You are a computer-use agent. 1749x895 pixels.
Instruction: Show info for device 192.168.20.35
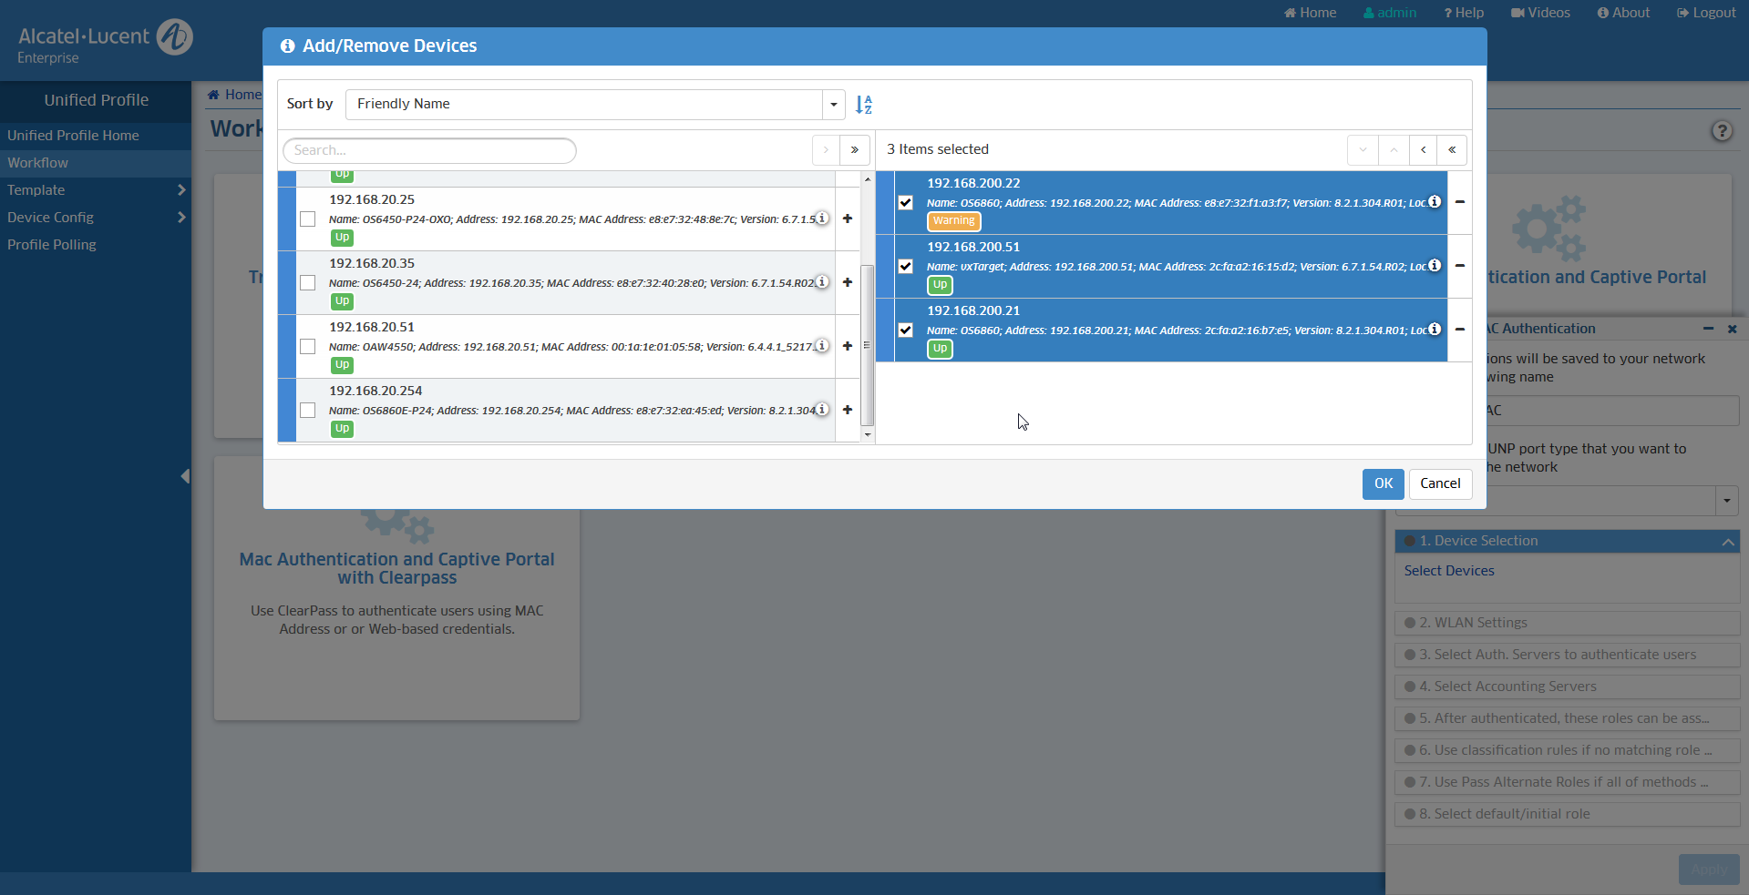(821, 282)
